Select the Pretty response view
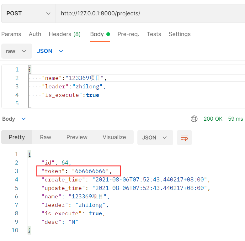 pyautogui.click(x=17, y=137)
